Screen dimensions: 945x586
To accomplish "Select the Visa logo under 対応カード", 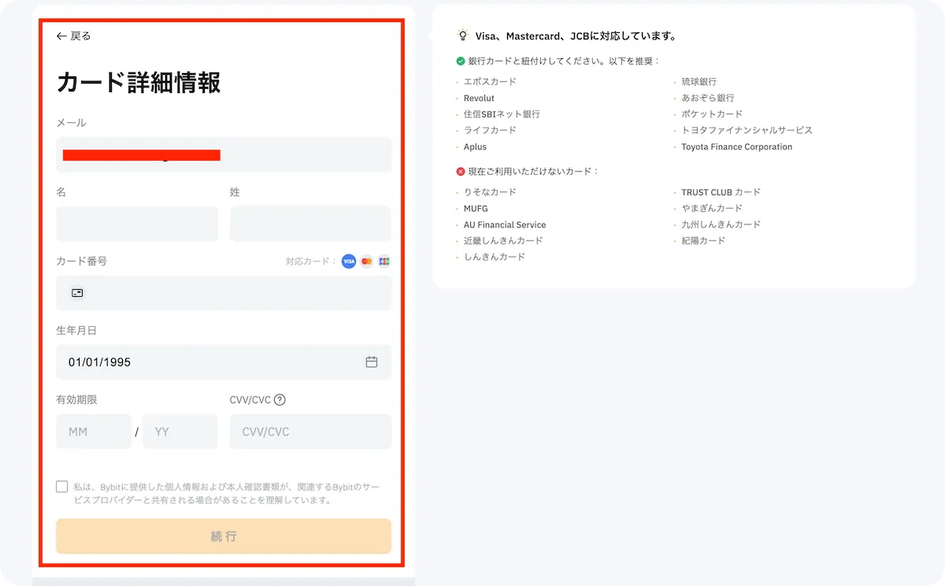I will coord(348,261).
